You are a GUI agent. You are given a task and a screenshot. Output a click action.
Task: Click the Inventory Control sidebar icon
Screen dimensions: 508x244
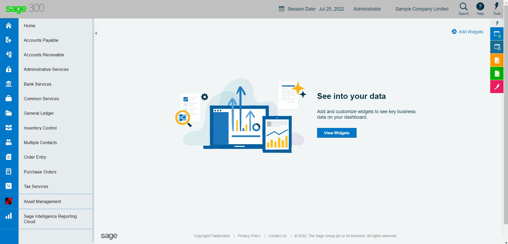9,128
